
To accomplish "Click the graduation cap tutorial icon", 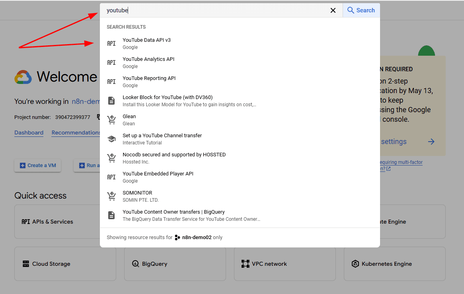I will point(111,139).
